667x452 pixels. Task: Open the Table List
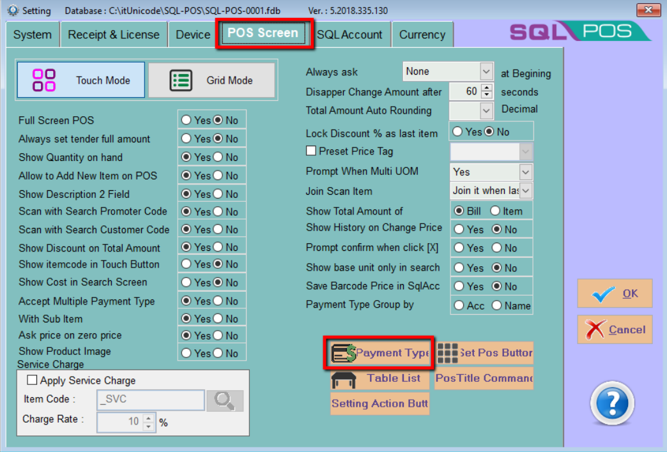click(x=379, y=379)
